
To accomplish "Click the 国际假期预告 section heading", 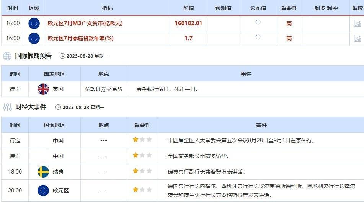I will (x=33, y=56).
